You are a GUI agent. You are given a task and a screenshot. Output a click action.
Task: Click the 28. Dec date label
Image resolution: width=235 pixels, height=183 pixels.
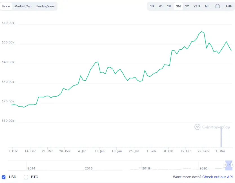coord(65,151)
